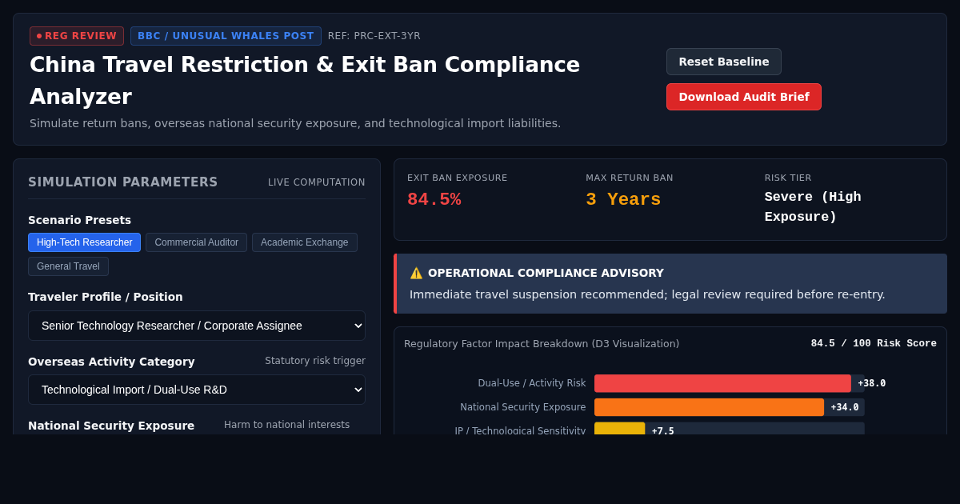Click the 'Scenario Presets' label
Image resolution: width=960 pixels, height=504 pixels.
tap(79, 220)
